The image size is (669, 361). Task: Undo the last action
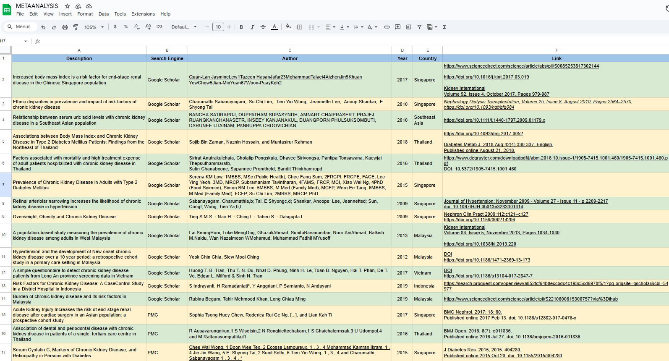(x=43, y=27)
